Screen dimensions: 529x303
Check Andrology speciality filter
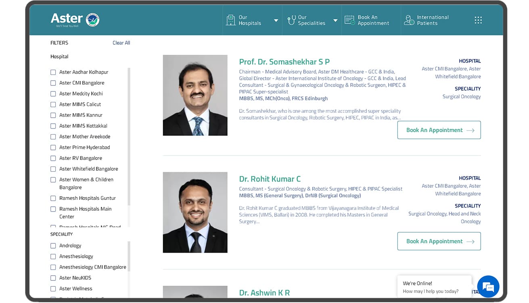pos(53,246)
